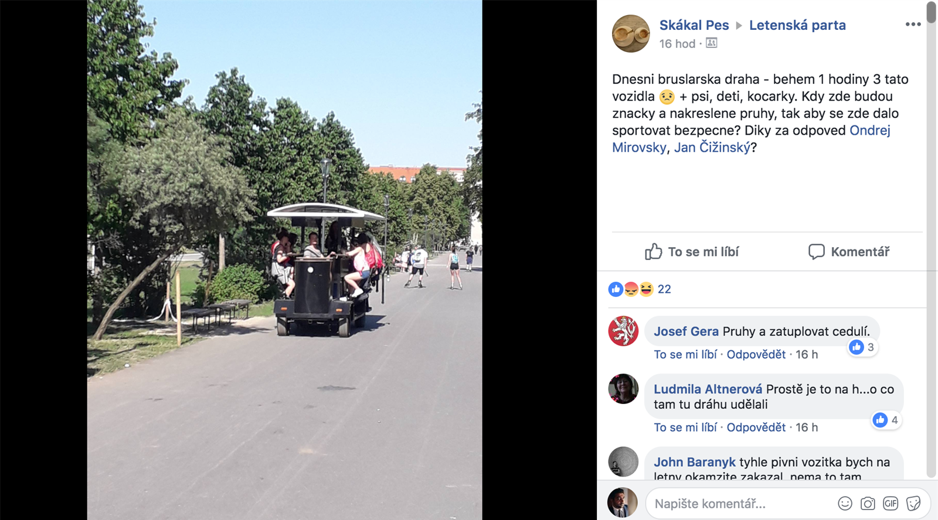Reply to Josef Gera's comment
The height and width of the screenshot is (520, 938).
coord(756,354)
